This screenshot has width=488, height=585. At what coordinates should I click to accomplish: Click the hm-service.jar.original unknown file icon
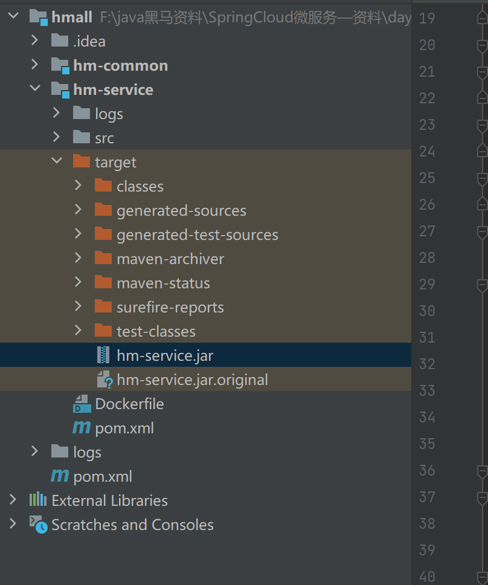(104, 380)
